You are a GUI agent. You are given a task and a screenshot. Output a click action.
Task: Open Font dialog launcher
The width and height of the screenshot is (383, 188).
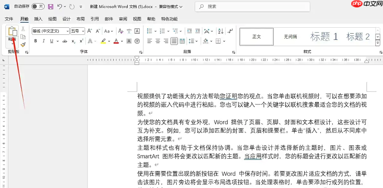141,52
